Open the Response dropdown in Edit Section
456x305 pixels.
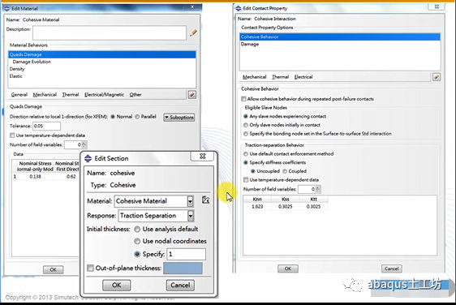coord(191,216)
